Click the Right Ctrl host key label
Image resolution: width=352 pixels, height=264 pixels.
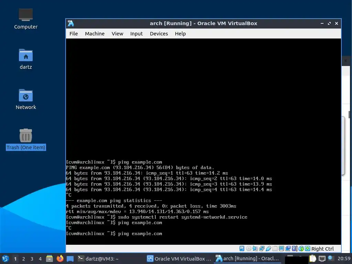click(x=322, y=249)
